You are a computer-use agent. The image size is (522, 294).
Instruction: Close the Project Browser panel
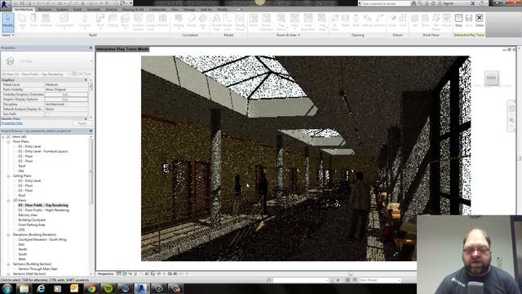pos(91,131)
